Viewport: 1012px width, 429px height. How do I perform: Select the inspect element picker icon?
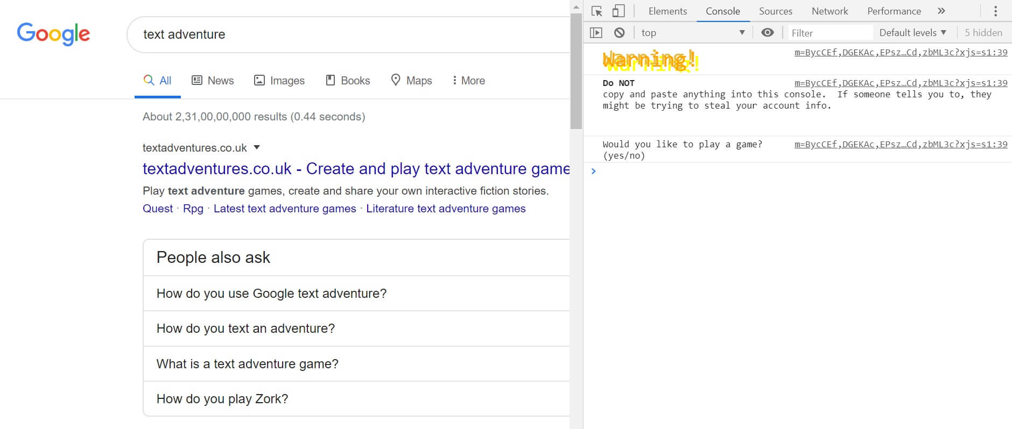[596, 11]
